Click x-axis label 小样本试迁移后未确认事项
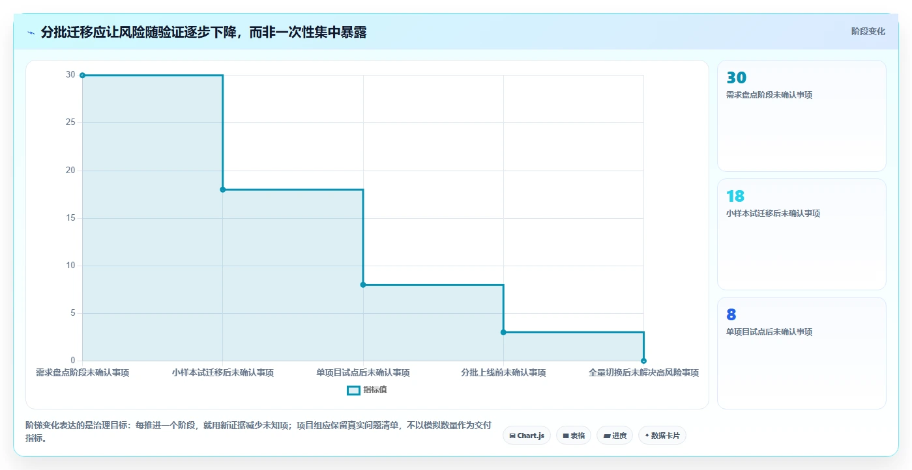 [223, 373]
